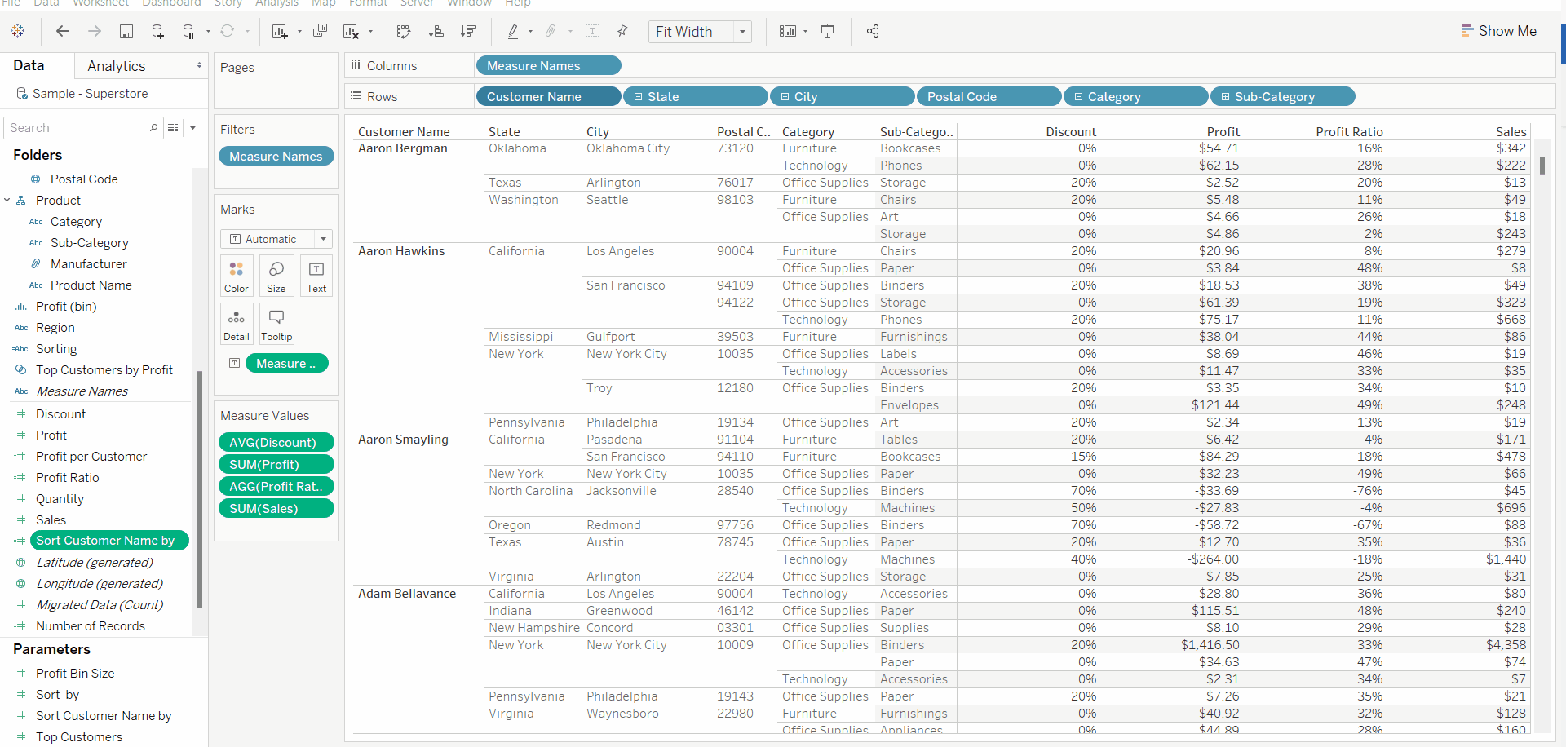Click the Show/Hide Cards toolbar icon
The height and width of the screenshot is (747, 1566).
pyautogui.click(x=788, y=31)
